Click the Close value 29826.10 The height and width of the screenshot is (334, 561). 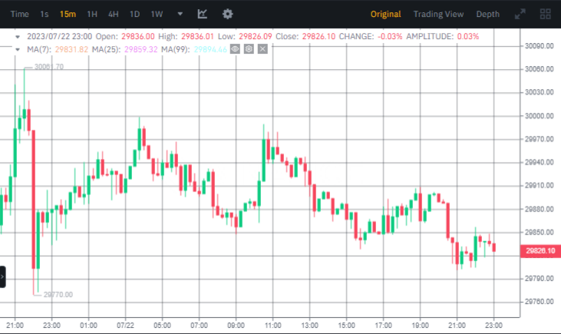[x=318, y=37]
